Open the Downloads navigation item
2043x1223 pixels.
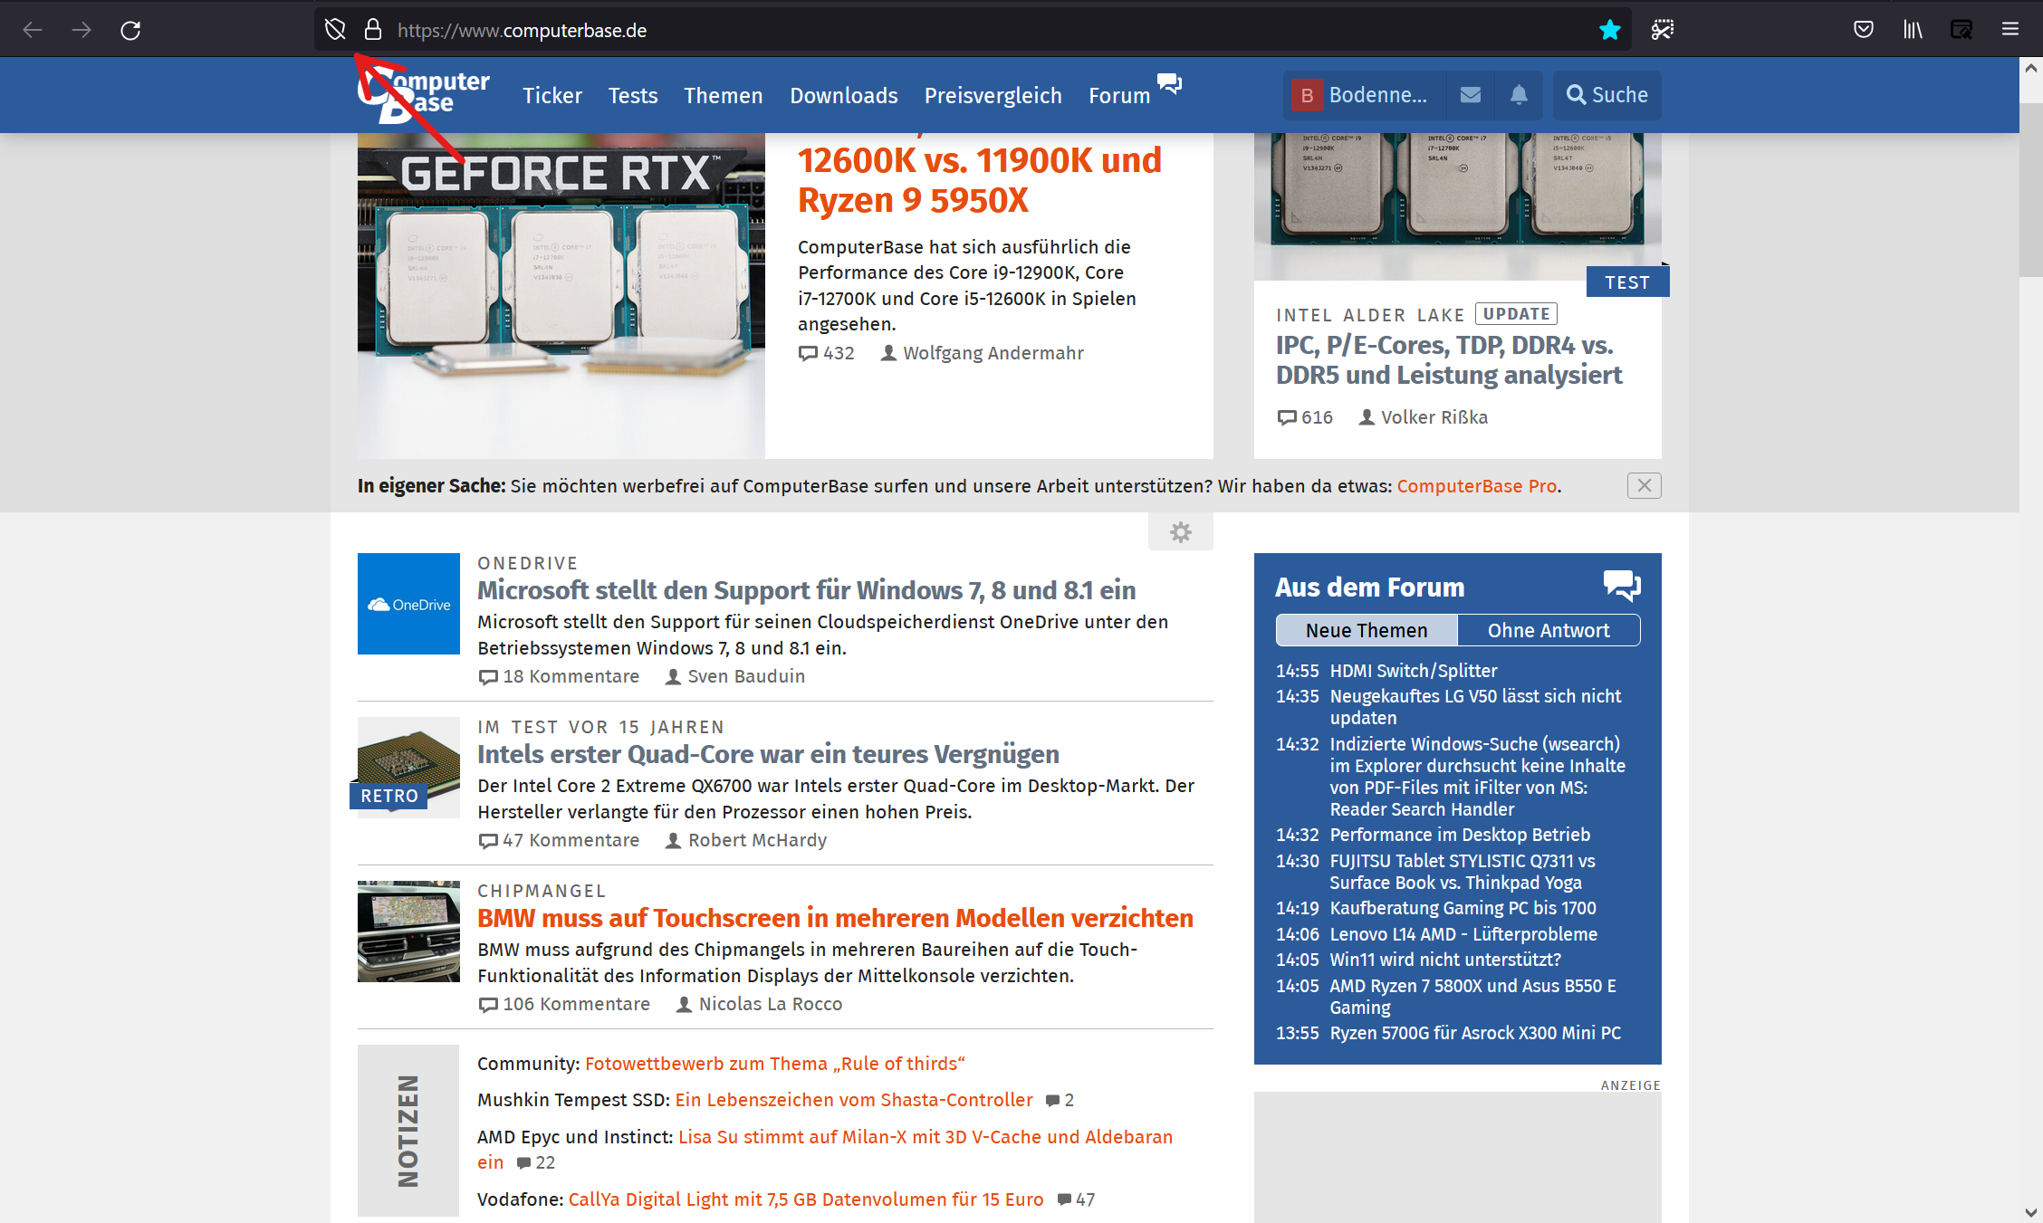point(843,95)
